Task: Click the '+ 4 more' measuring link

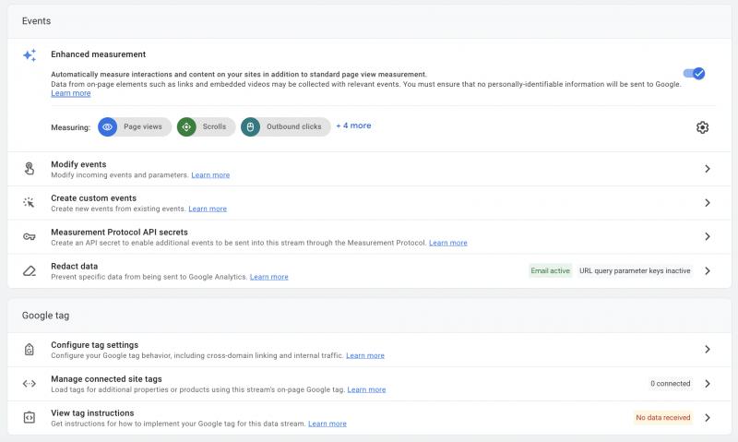Action: pos(353,125)
